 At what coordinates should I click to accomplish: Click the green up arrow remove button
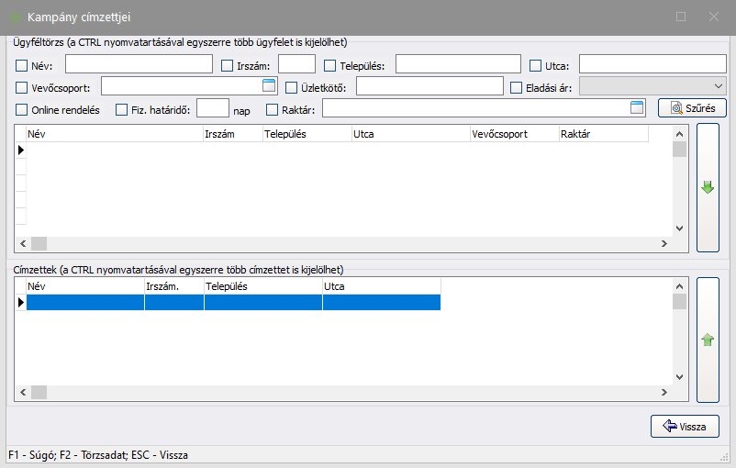[x=707, y=340]
